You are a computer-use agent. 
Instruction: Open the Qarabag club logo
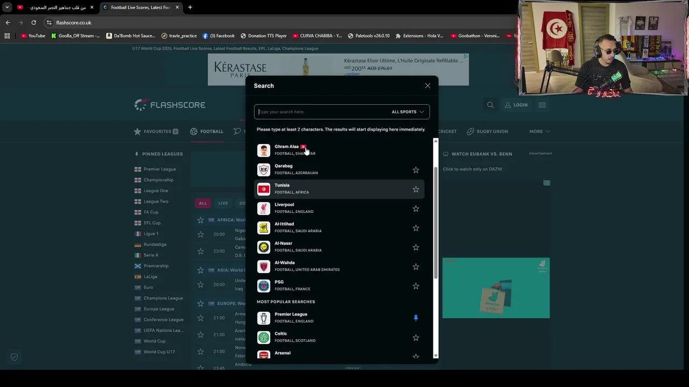(263, 170)
